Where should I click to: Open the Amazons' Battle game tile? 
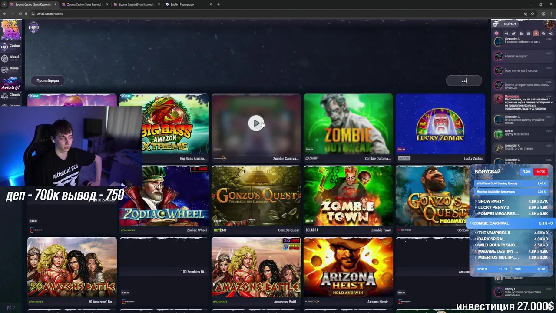click(x=256, y=271)
